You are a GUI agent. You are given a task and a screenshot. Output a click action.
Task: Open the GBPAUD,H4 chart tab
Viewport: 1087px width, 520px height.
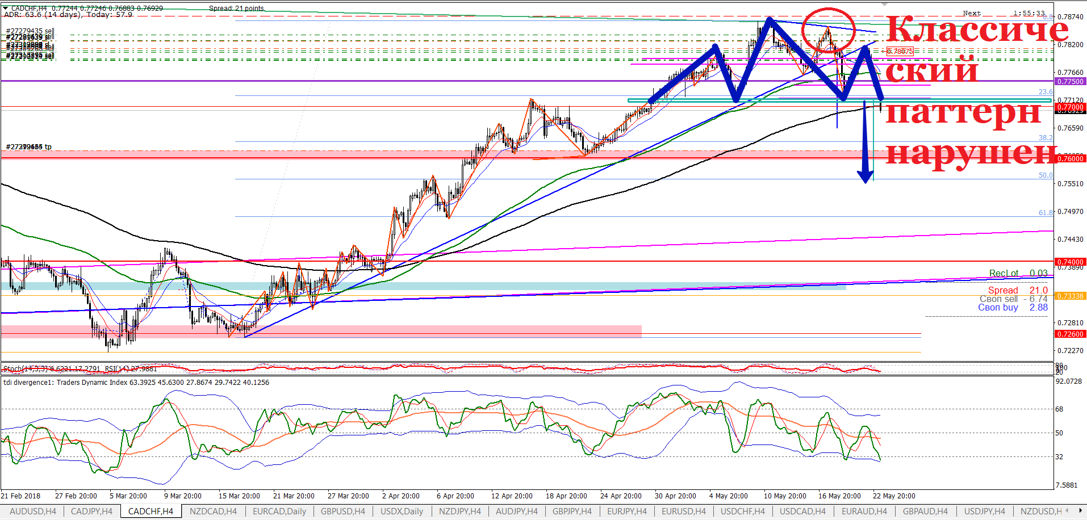(926, 511)
